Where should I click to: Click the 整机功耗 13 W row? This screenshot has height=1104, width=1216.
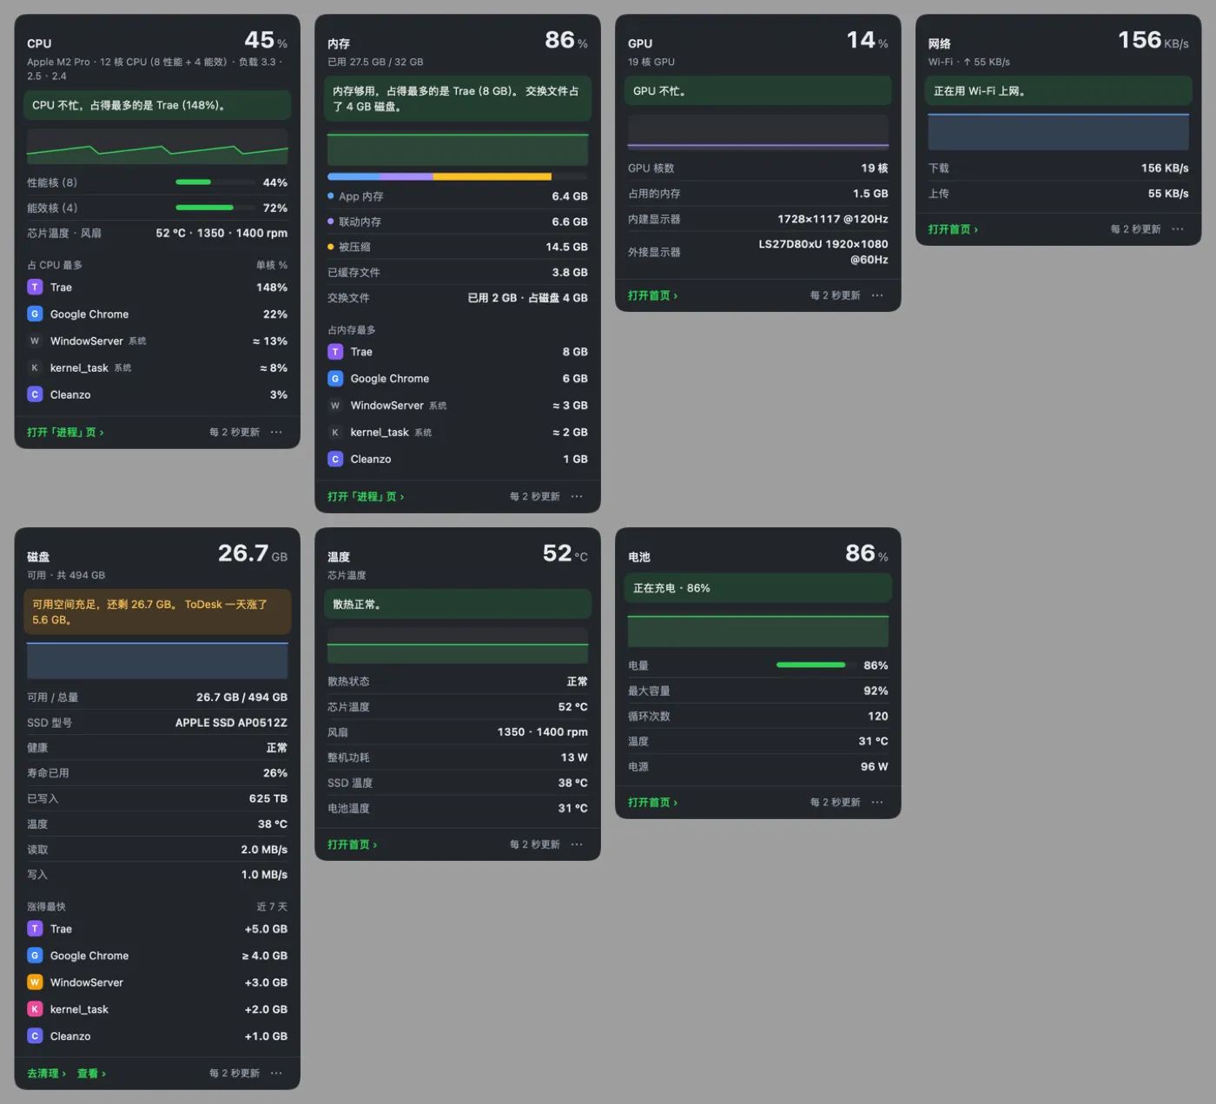tap(458, 757)
